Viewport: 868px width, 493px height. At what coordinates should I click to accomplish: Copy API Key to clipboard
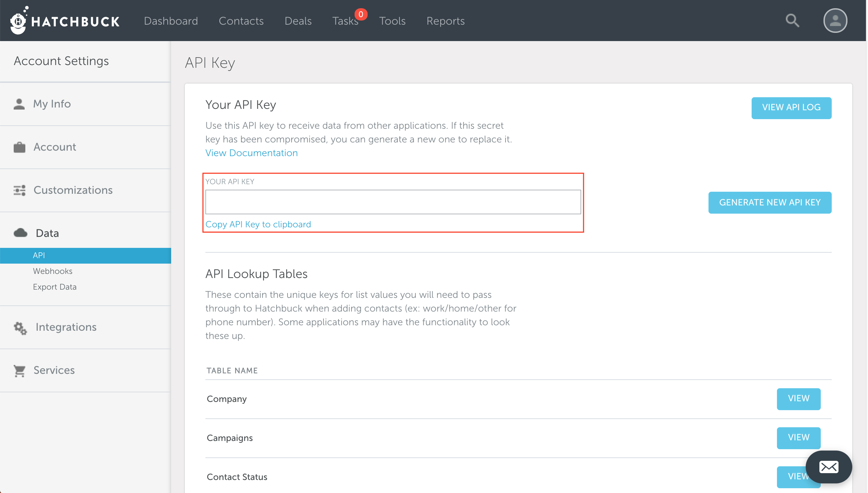(x=258, y=224)
